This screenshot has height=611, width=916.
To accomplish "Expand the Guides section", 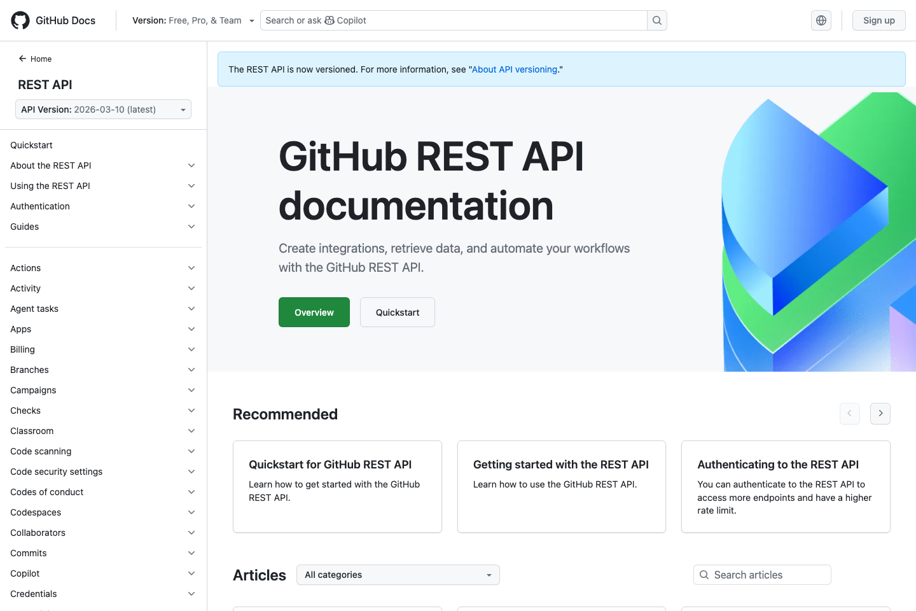I will [191, 226].
